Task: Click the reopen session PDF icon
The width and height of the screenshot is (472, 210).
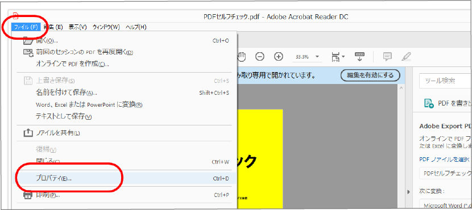Action: coord(28,52)
